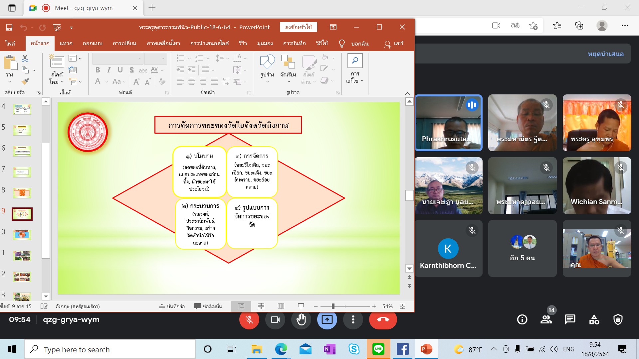The image size is (639, 359).
Task: Add this page to favorites star
Action: (x=533, y=25)
